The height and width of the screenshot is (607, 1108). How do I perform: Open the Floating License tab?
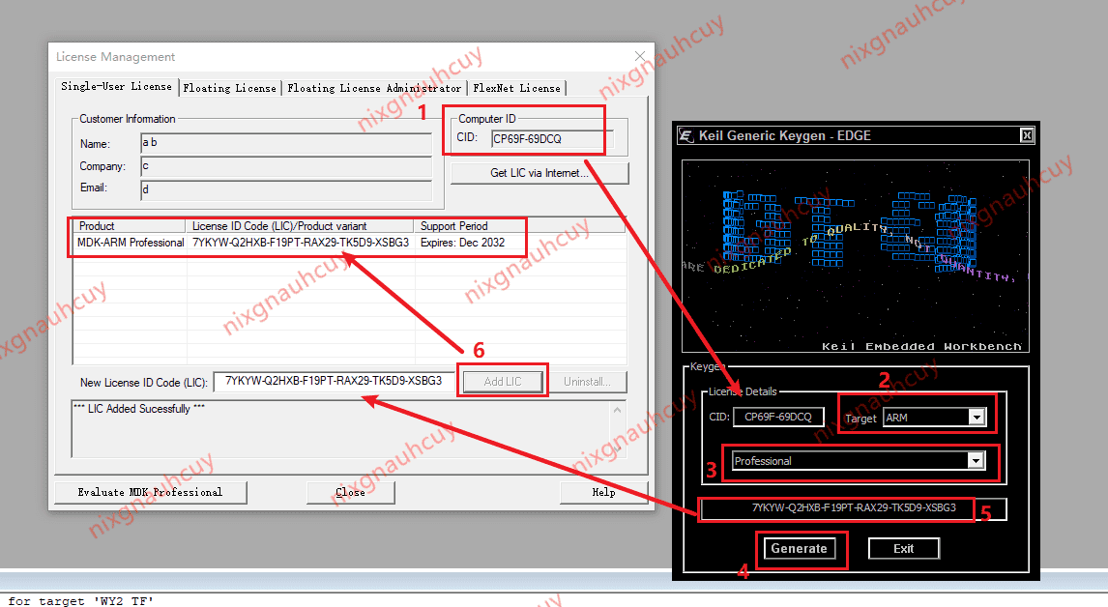pos(230,88)
